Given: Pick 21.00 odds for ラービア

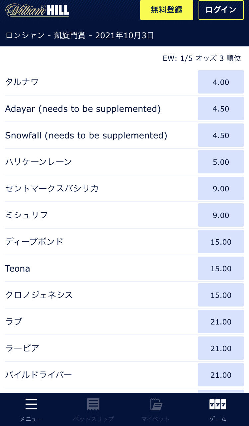Looking at the screenshot, I should (x=221, y=348).
